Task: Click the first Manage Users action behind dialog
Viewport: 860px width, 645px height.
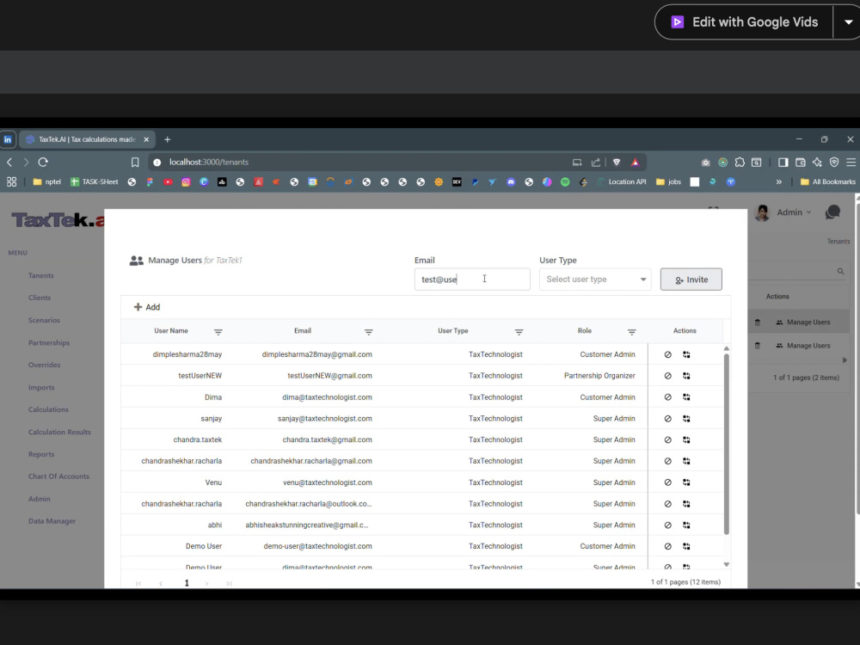Action: [x=803, y=322]
